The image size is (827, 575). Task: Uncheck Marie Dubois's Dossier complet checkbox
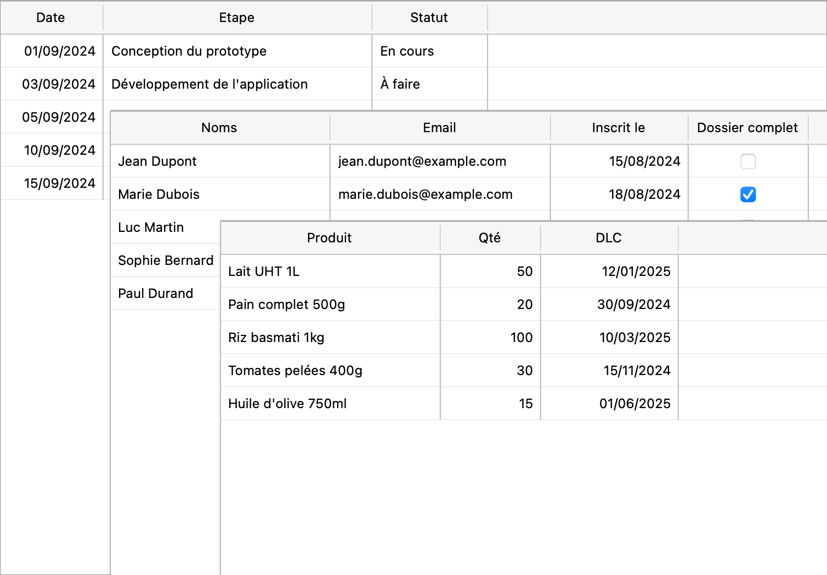point(748,194)
